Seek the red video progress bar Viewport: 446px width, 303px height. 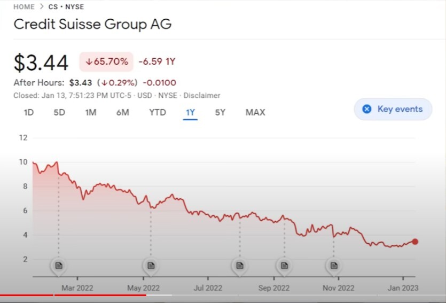[73, 296]
